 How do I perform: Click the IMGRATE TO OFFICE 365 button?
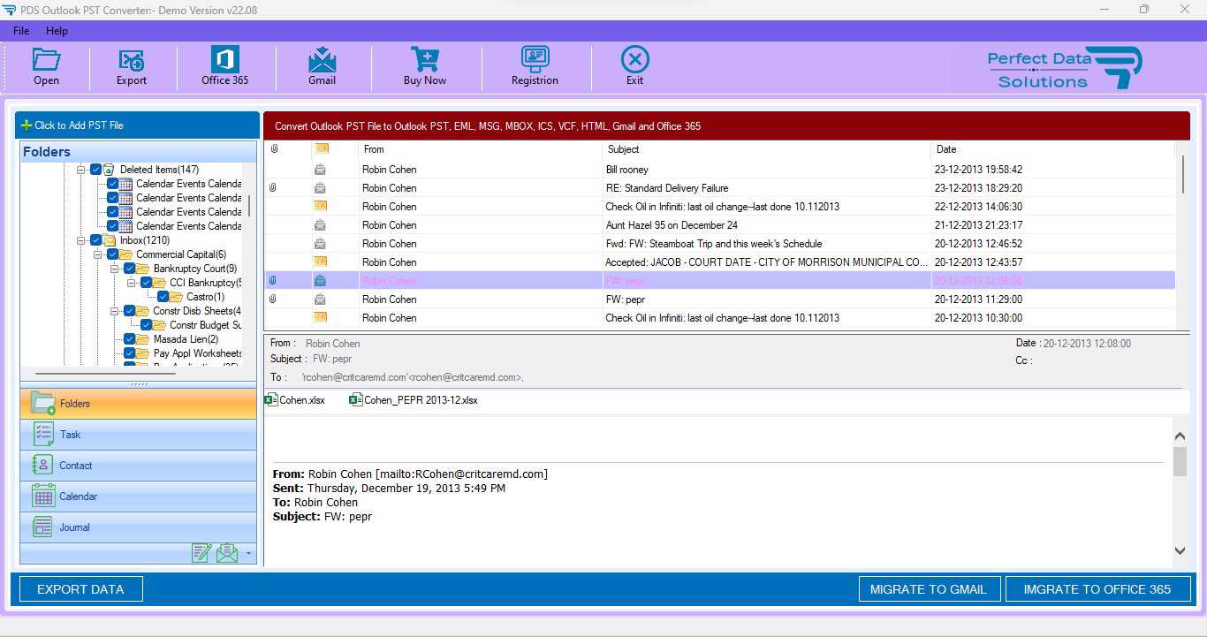point(1097,589)
